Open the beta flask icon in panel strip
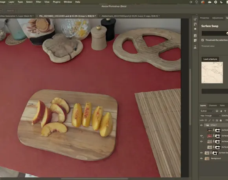 click(195, 47)
